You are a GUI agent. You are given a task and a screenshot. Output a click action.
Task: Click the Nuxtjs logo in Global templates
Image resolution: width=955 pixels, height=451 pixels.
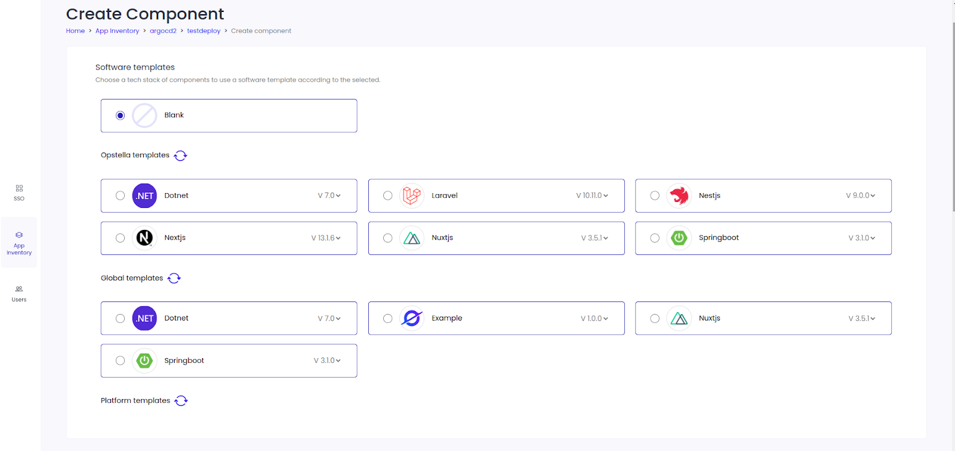[x=679, y=318]
